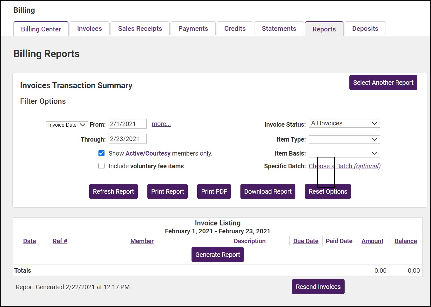Viewport: 431px width, 307px height.
Task: Select the Statements tab
Action: (x=279, y=28)
